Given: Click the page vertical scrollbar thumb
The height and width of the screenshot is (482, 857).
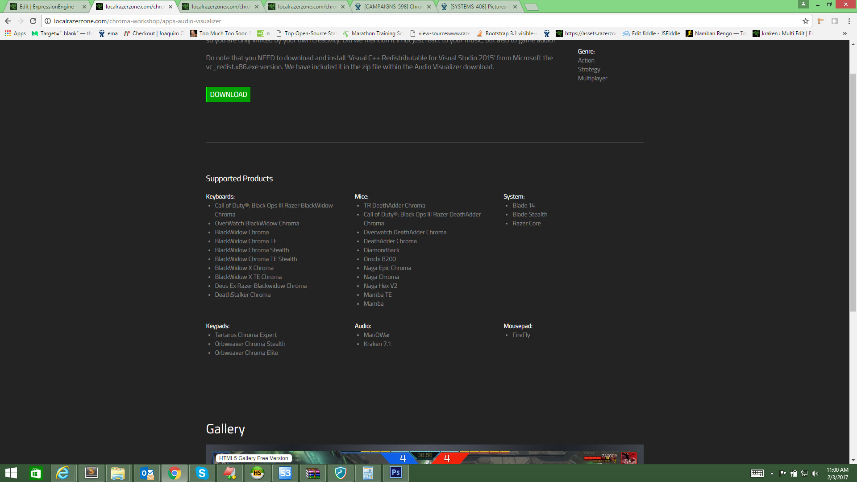Looking at the screenshot, I should 853,192.
